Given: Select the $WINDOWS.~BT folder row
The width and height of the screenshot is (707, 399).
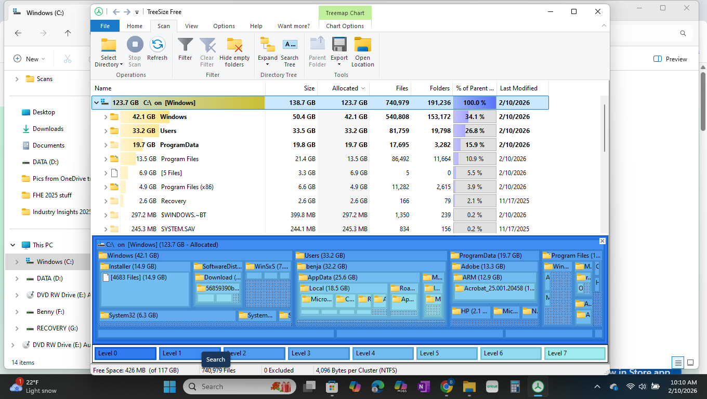Looking at the screenshot, I should click(x=320, y=215).
